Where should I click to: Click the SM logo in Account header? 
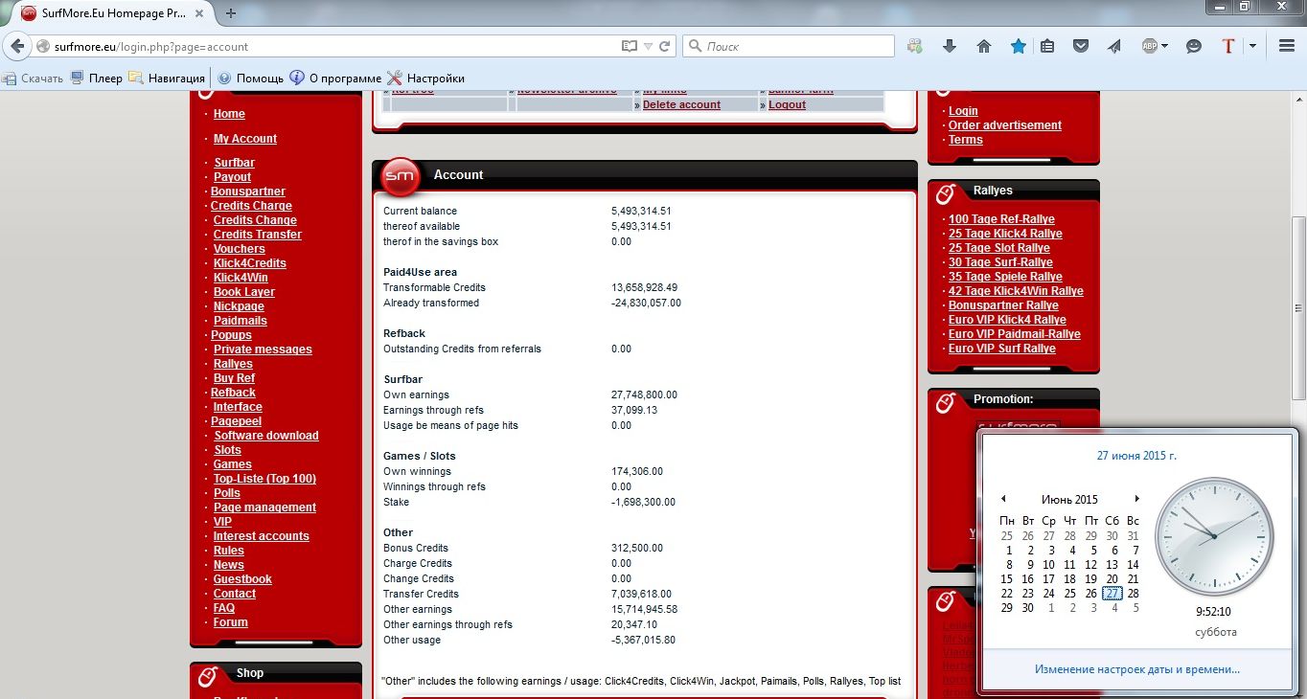[x=400, y=176]
